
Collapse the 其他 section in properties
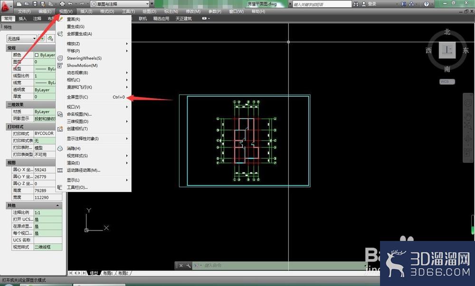(x=57, y=205)
